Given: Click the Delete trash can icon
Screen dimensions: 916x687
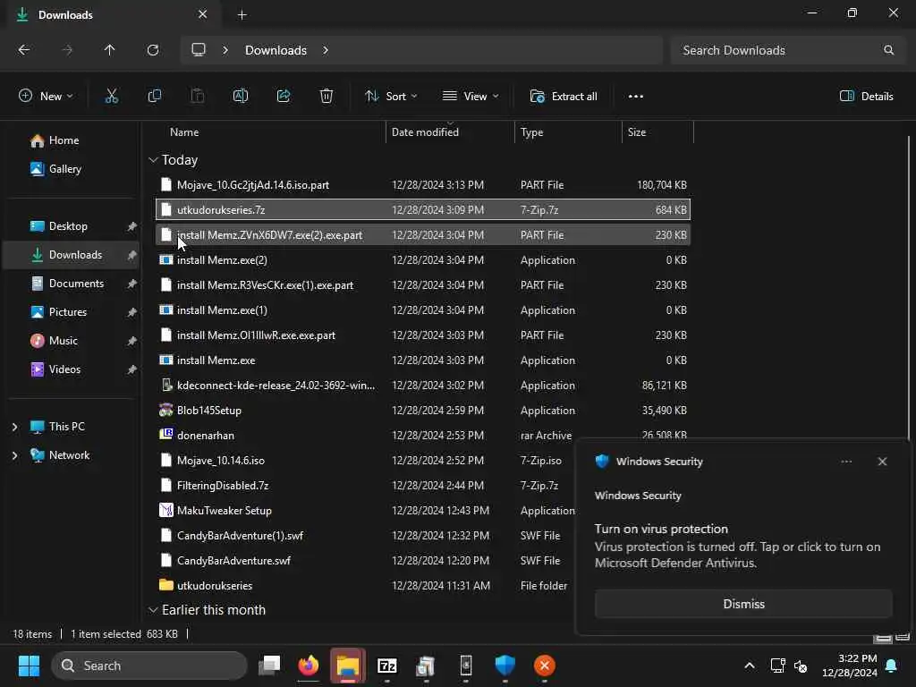Looking at the screenshot, I should point(326,97).
